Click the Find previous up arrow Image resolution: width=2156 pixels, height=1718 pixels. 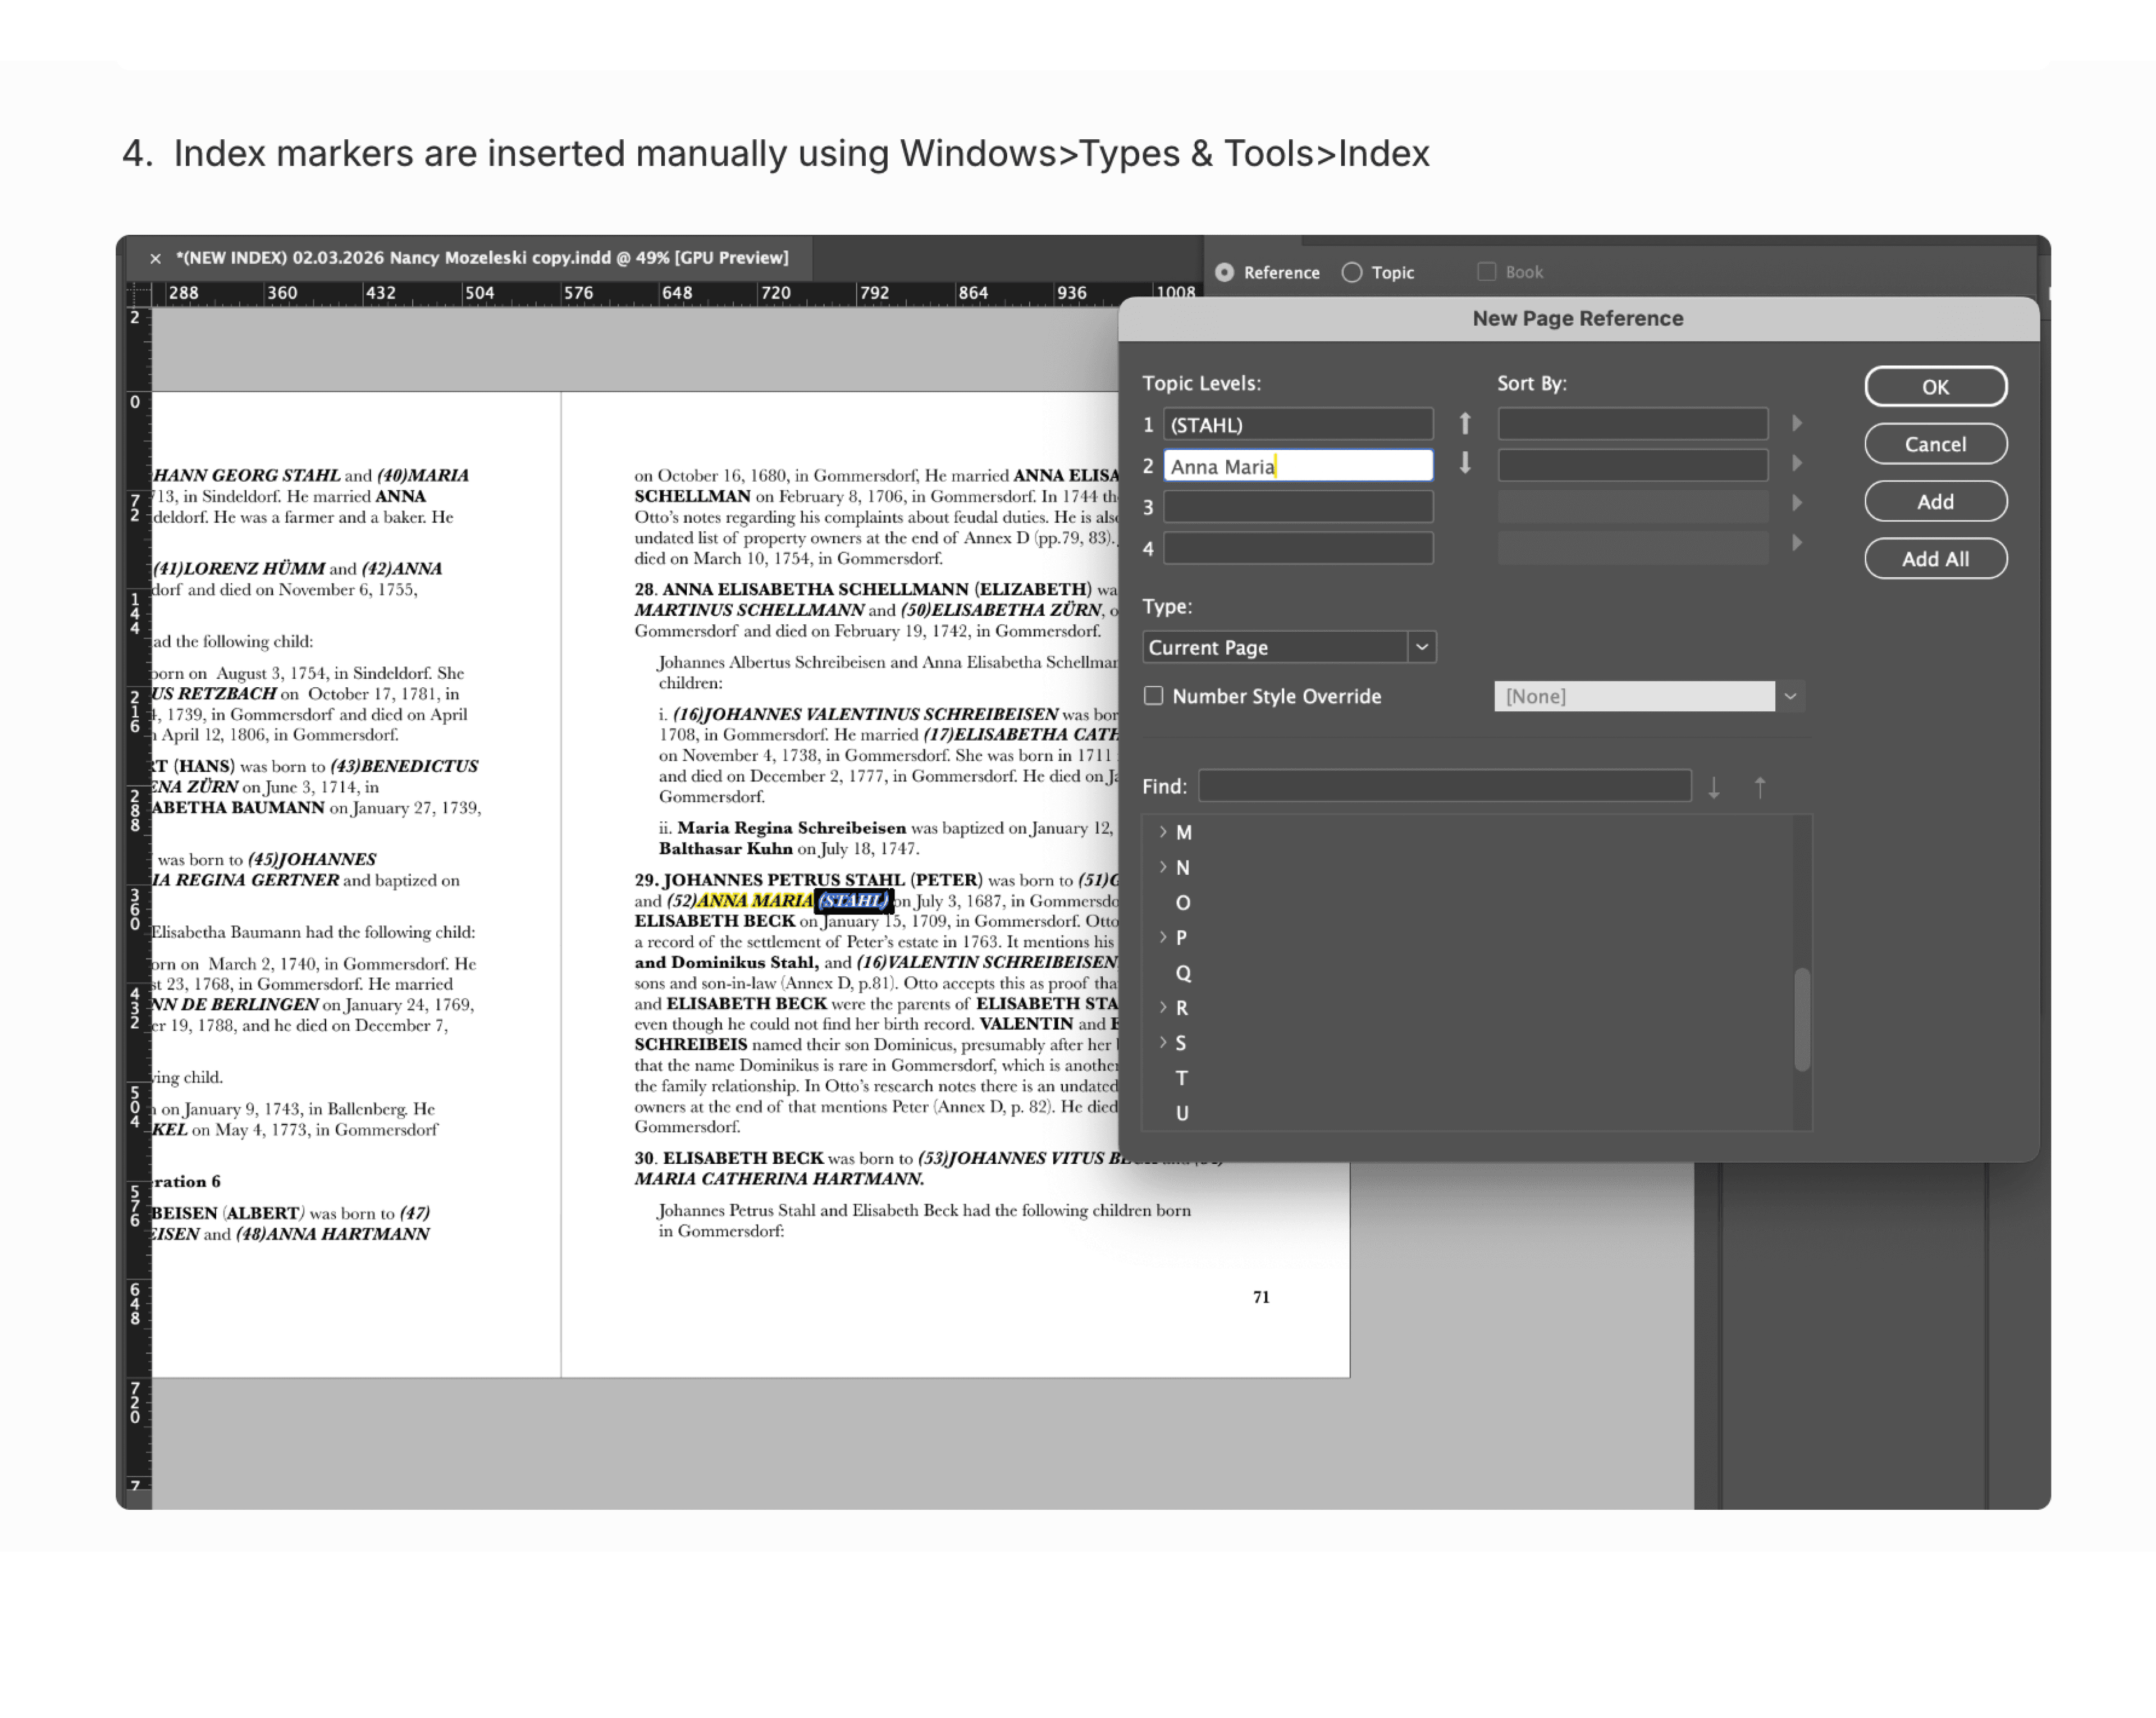(1760, 788)
